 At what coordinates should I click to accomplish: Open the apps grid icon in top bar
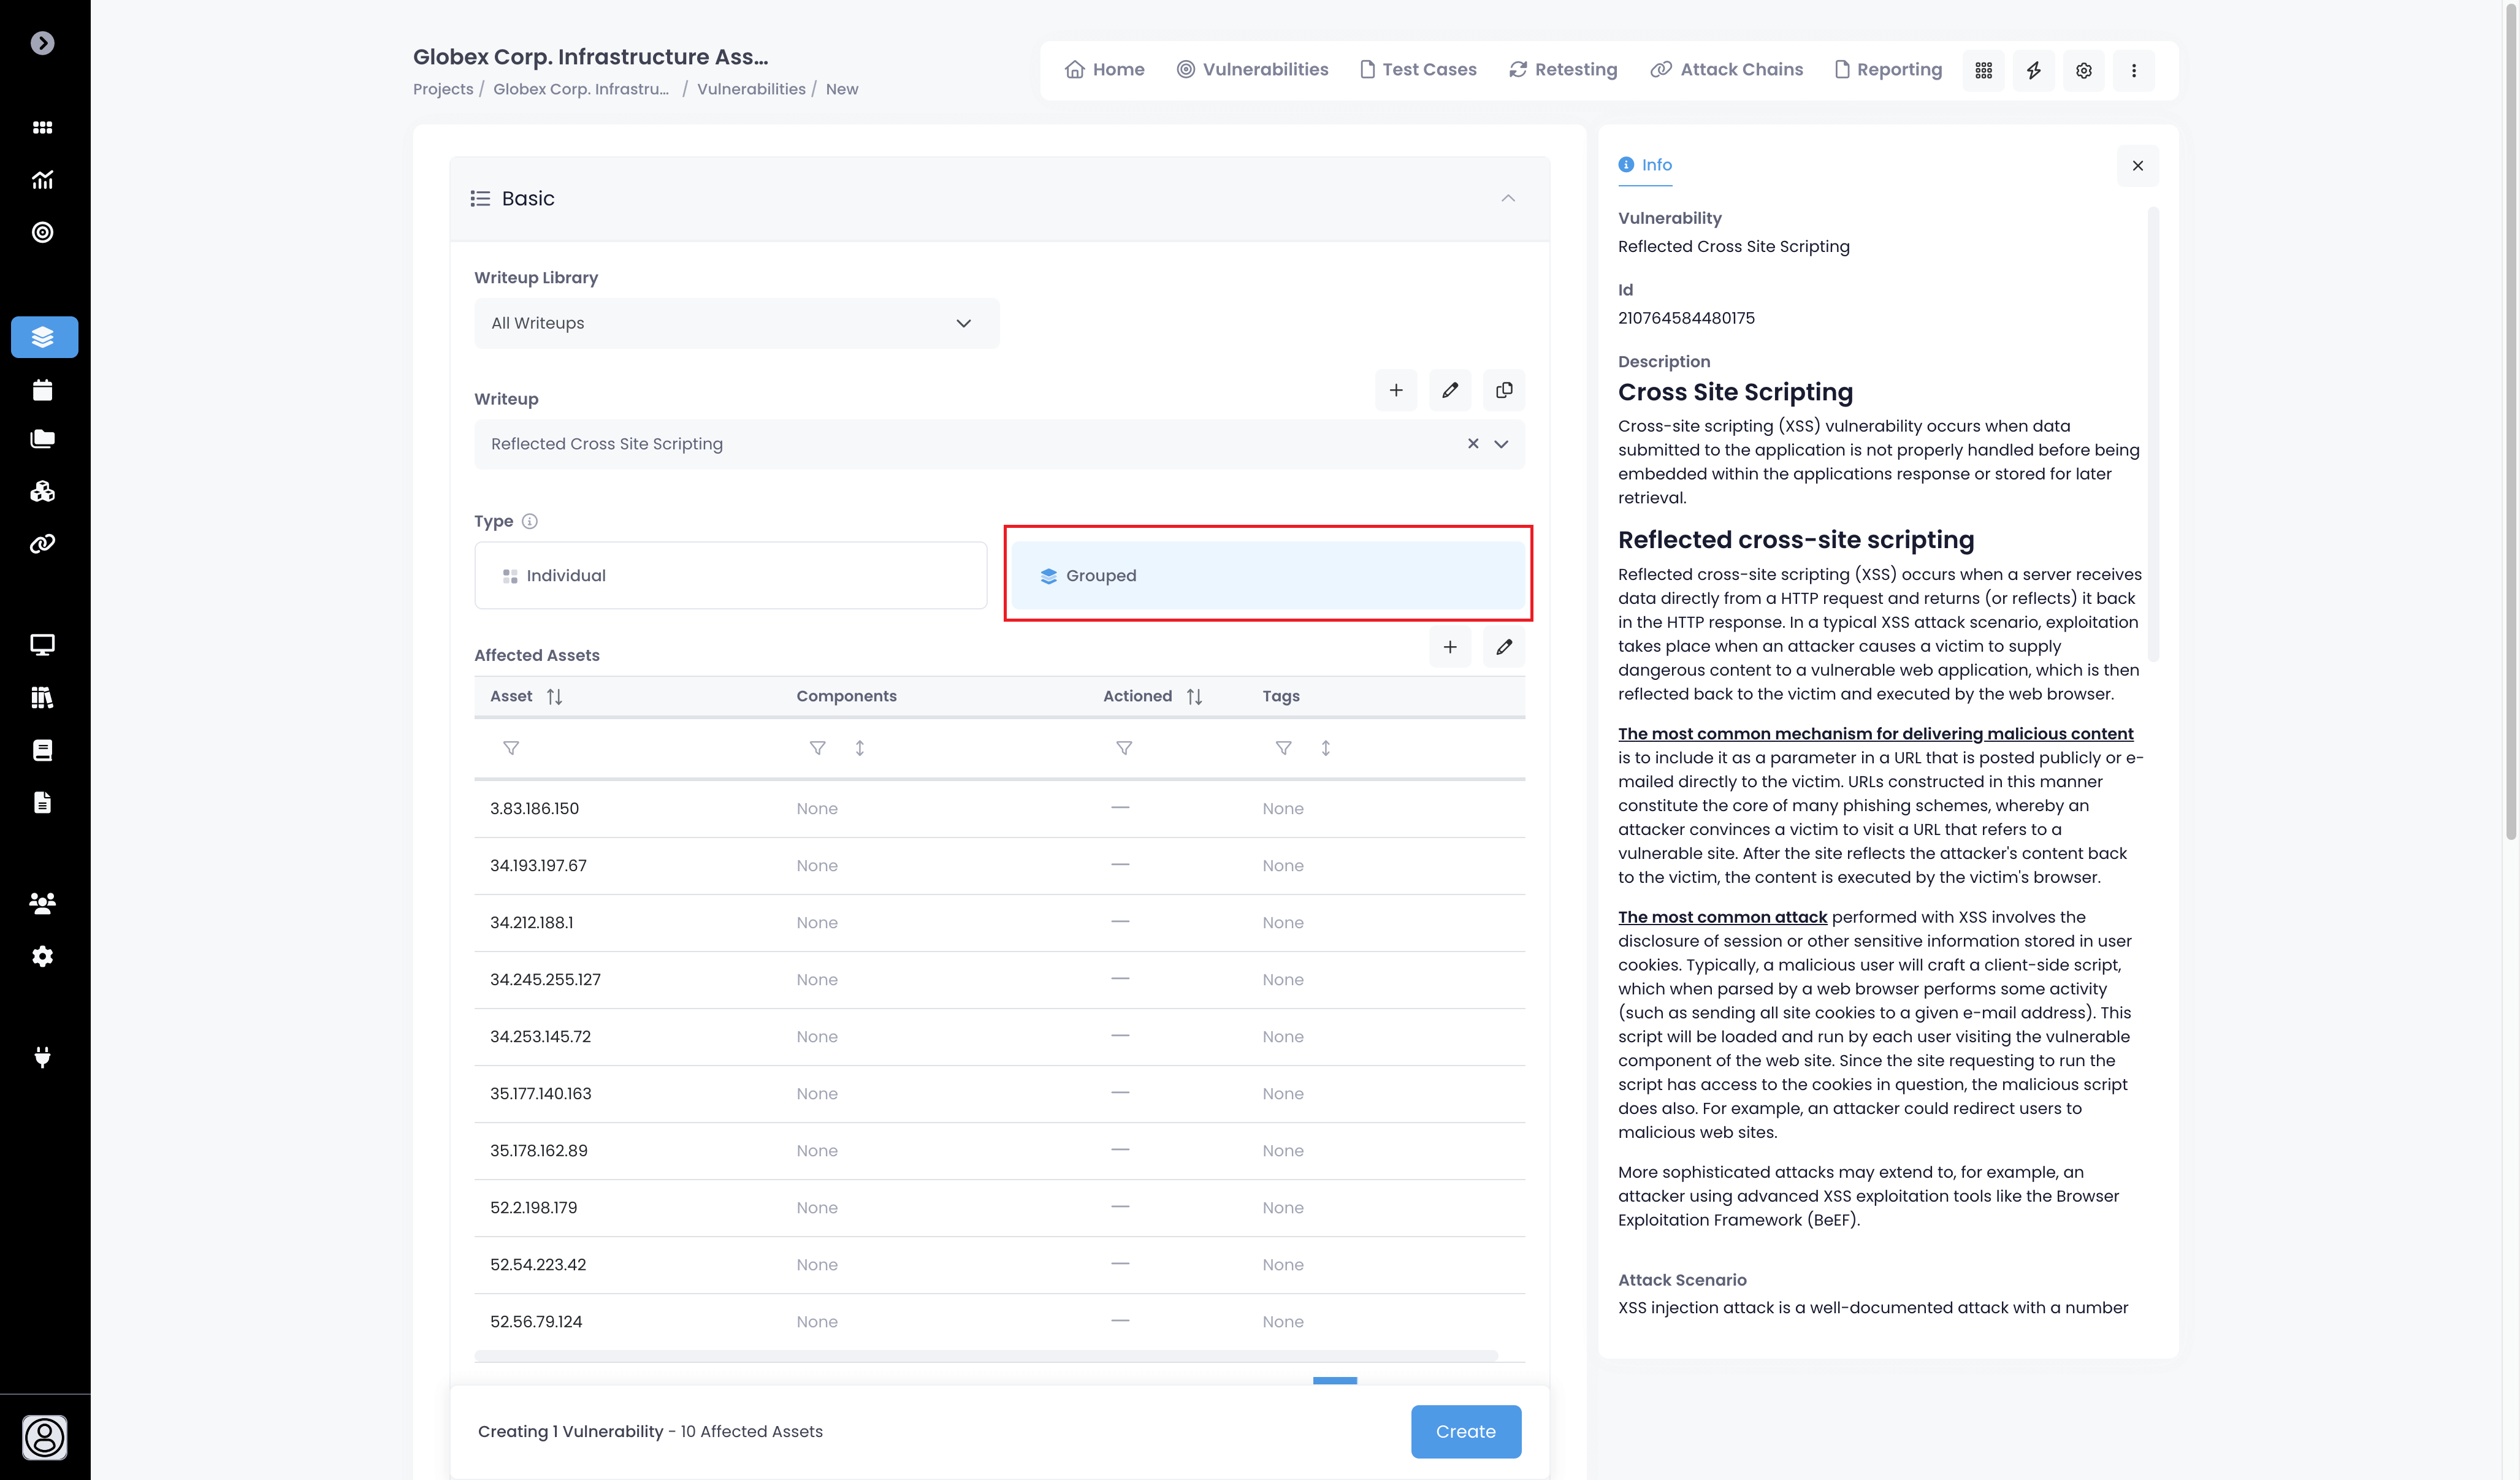point(1983,70)
